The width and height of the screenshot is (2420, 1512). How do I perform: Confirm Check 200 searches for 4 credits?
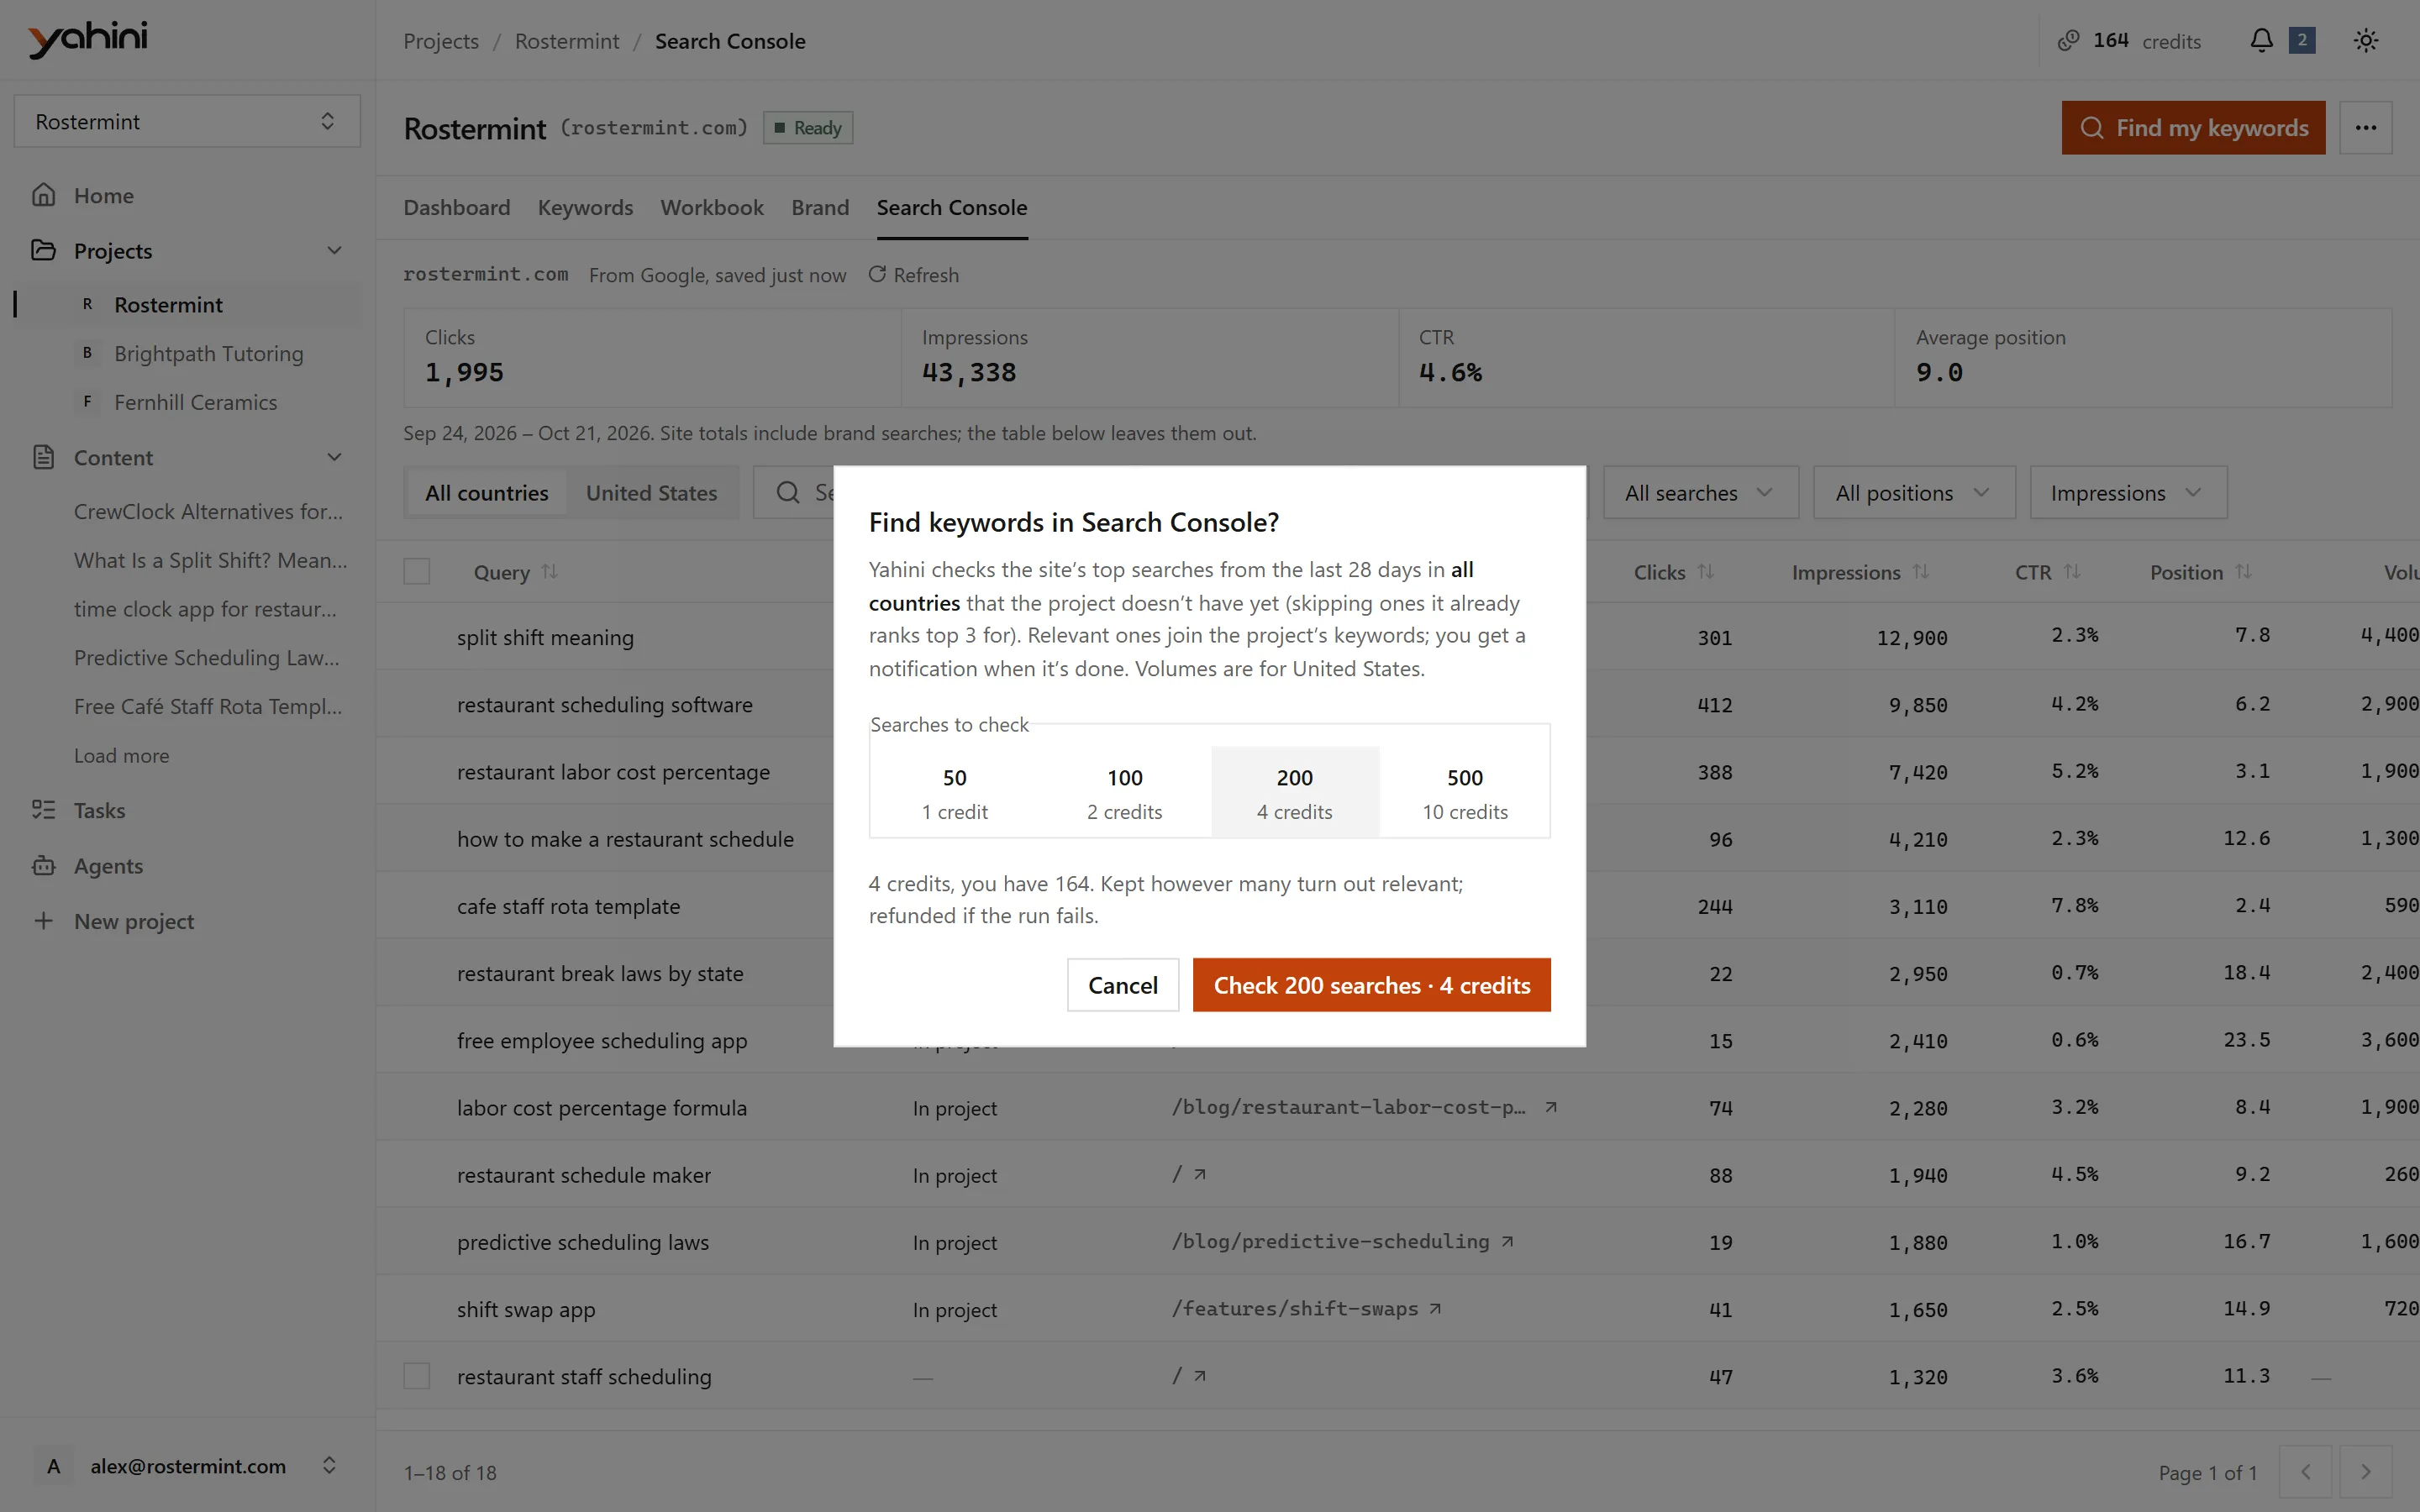click(1371, 985)
